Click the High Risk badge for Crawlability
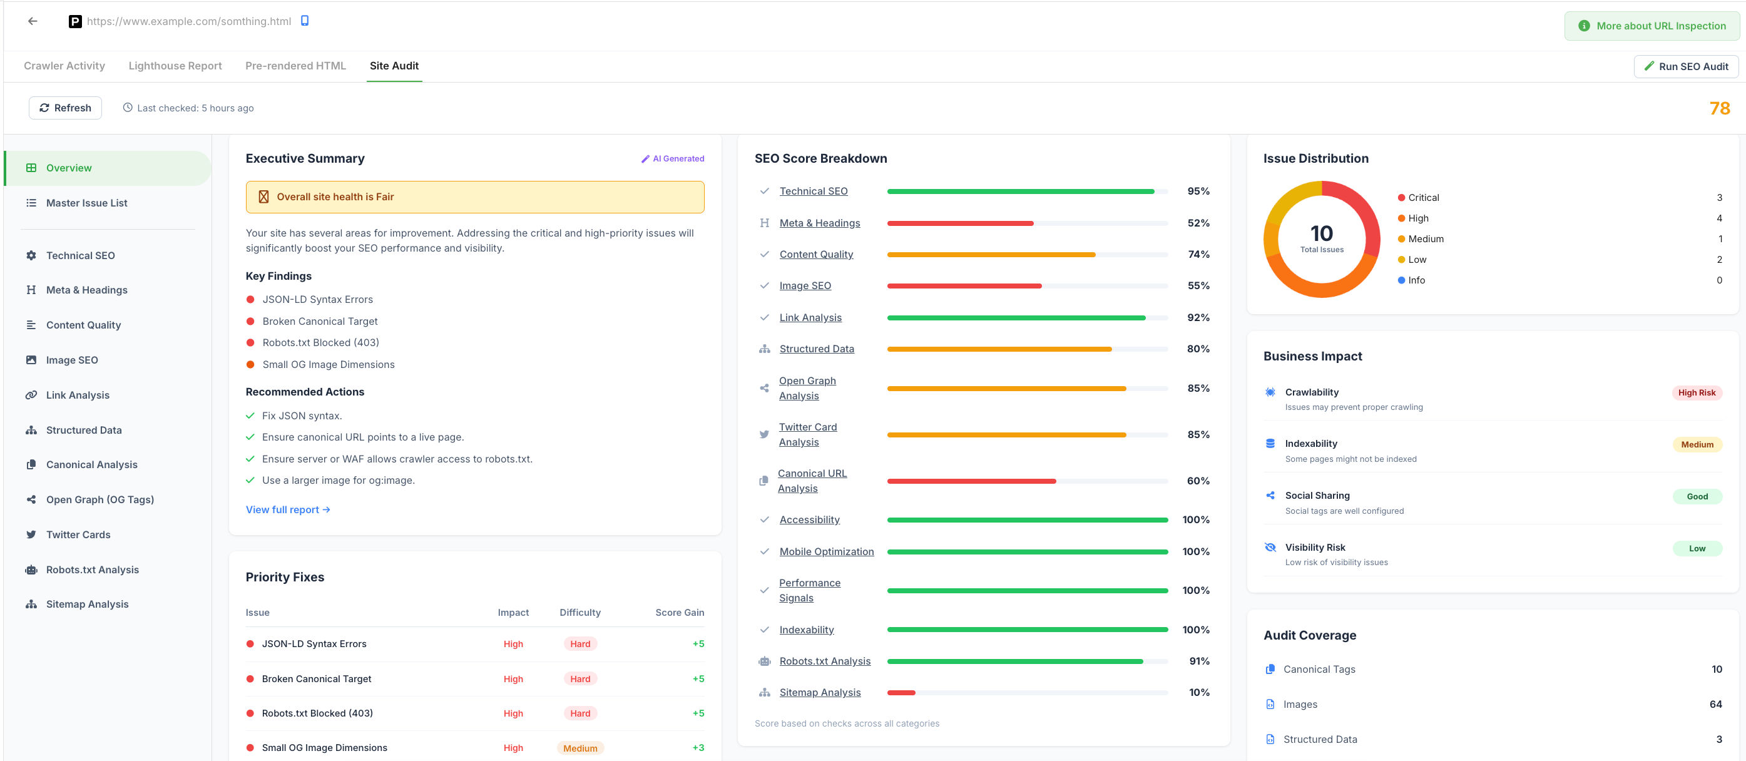 click(1697, 392)
